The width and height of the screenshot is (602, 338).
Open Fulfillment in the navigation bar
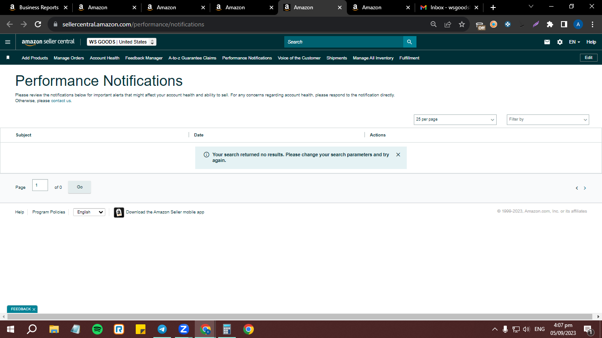pyautogui.click(x=409, y=58)
